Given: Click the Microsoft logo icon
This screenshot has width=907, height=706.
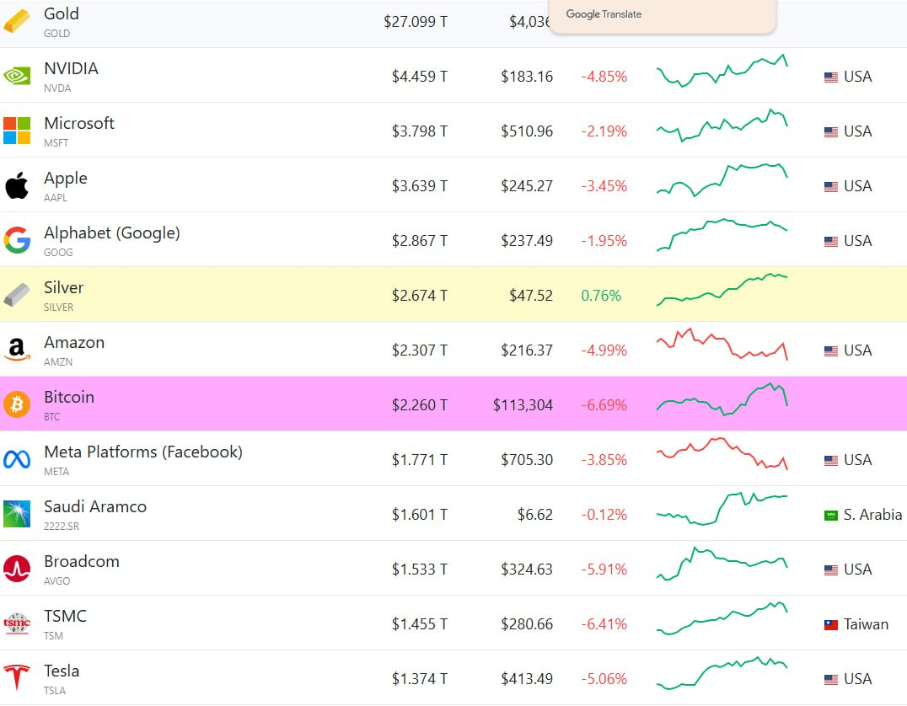Looking at the screenshot, I should [17, 131].
